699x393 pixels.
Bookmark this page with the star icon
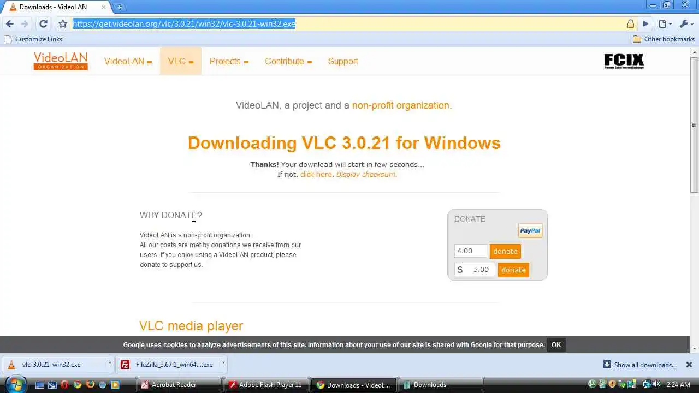click(63, 24)
